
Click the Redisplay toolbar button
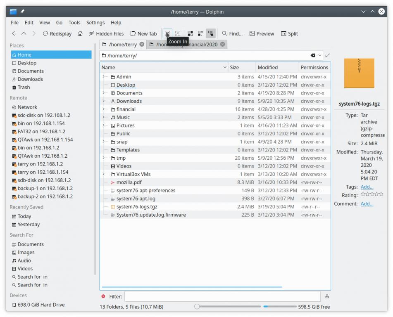(57, 34)
